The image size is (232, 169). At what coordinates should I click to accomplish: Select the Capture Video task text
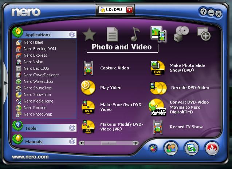pyautogui.click(x=114, y=68)
